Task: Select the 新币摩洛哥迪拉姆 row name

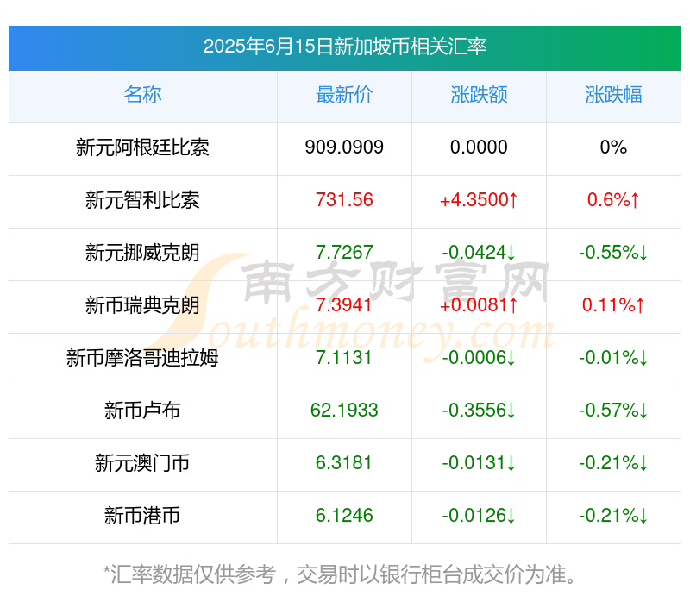Action: point(142,358)
